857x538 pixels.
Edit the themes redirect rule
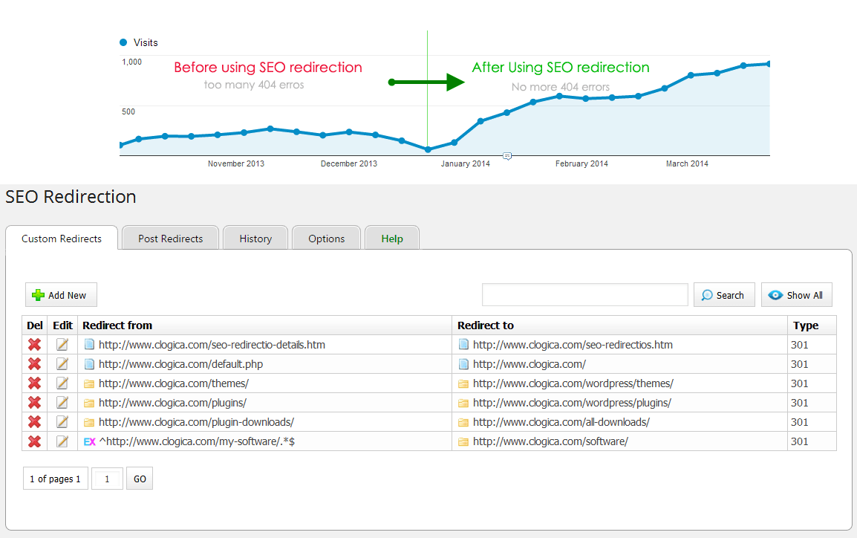point(63,383)
